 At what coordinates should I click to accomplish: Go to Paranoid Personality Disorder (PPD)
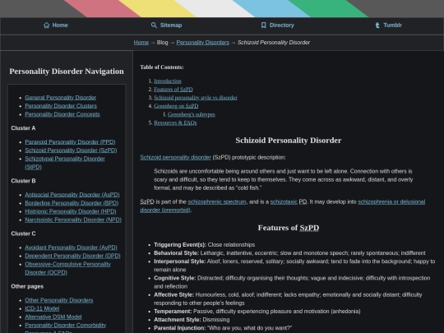point(70,142)
